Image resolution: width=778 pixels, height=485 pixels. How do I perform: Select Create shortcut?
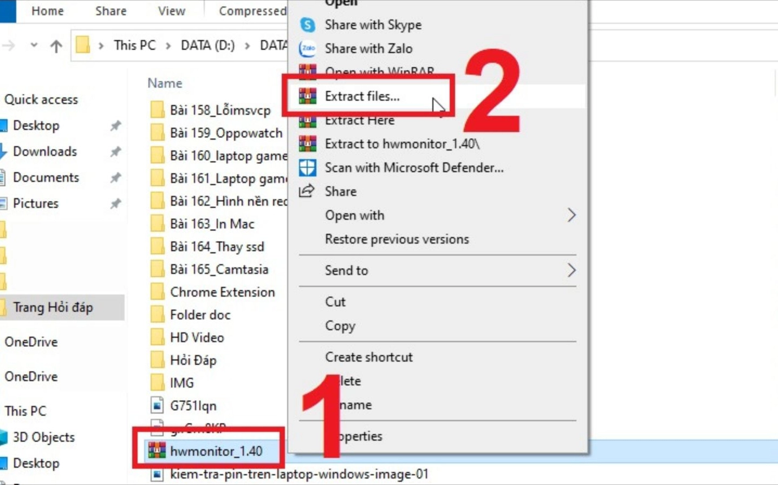point(369,357)
